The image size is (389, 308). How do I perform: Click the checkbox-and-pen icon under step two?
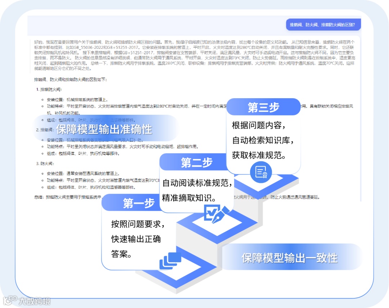point(216,214)
